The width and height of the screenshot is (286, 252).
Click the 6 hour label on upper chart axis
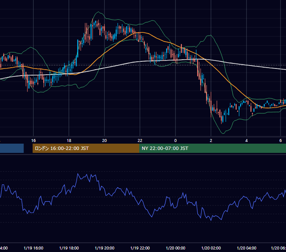(x=281, y=141)
